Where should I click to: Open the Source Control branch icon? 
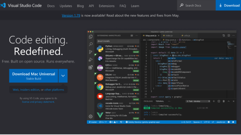pyautogui.click(x=90, y=52)
